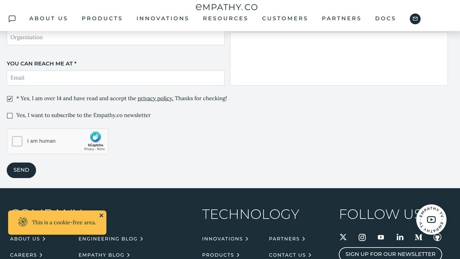The height and width of the screenshot is (259, 460).
Task: Select CUSTOMERS in the navigation bar
Action: [x=285, y=18]
